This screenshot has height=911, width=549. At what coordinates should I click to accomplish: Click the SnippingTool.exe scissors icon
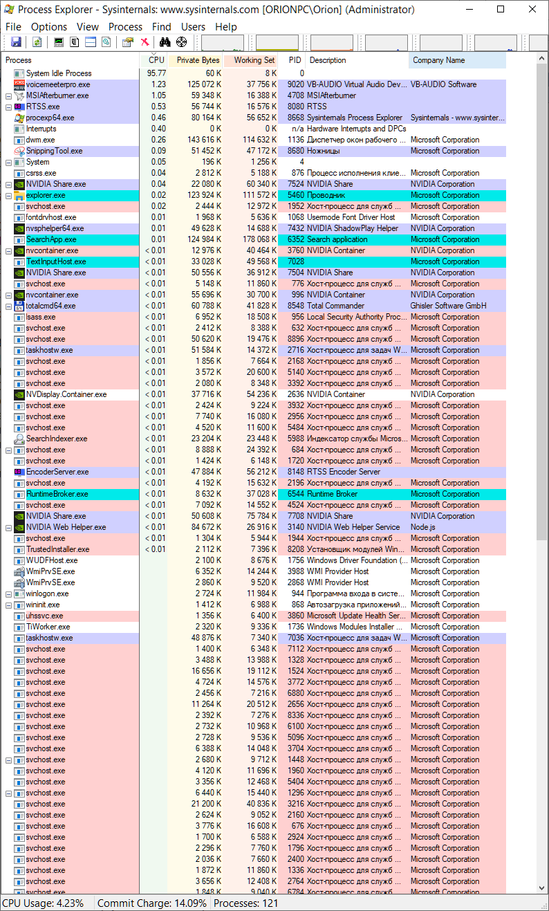click(x=19, y=151)
